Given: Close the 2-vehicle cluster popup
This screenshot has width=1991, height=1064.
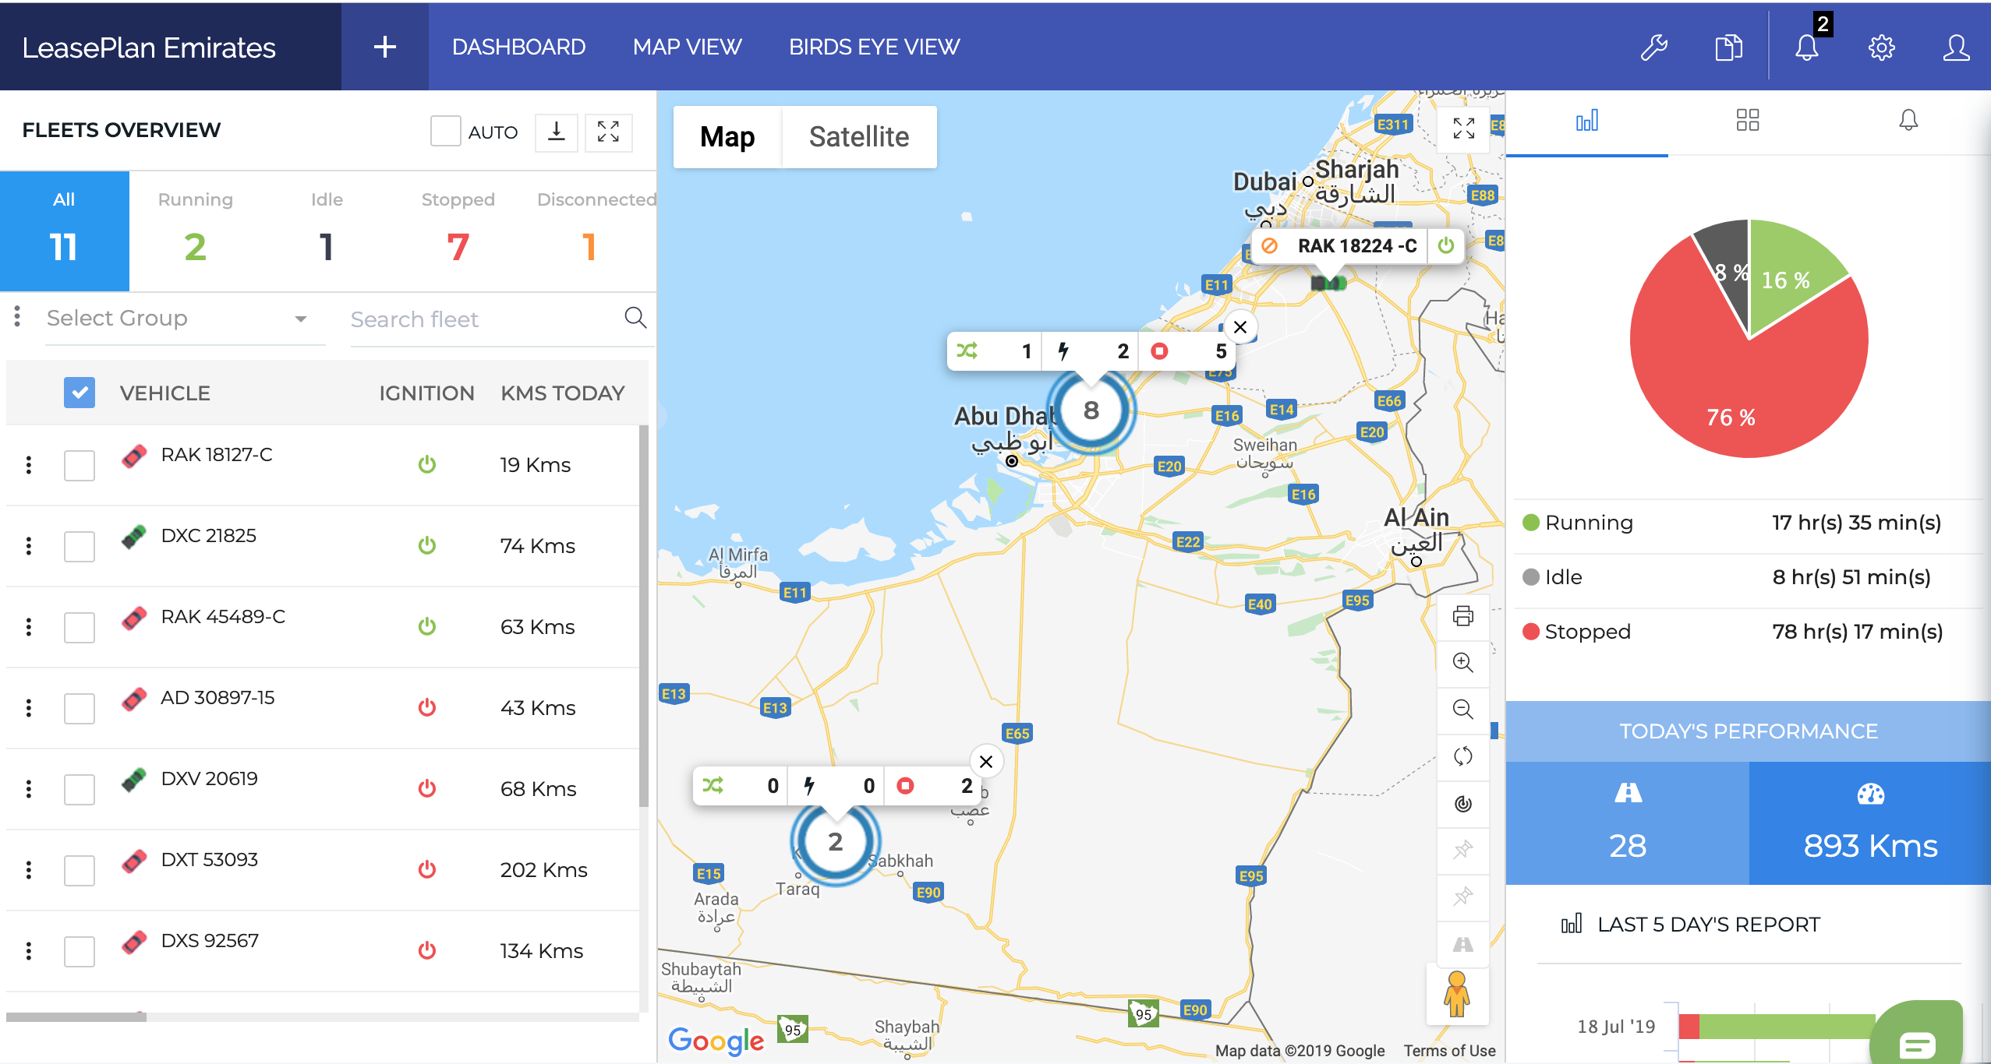Looking at the screenshot, I should click(986, 762).
